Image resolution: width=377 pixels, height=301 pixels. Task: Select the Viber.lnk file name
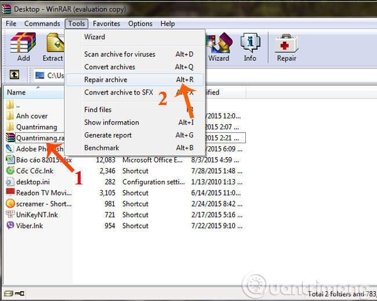click(x=30, y=226)
